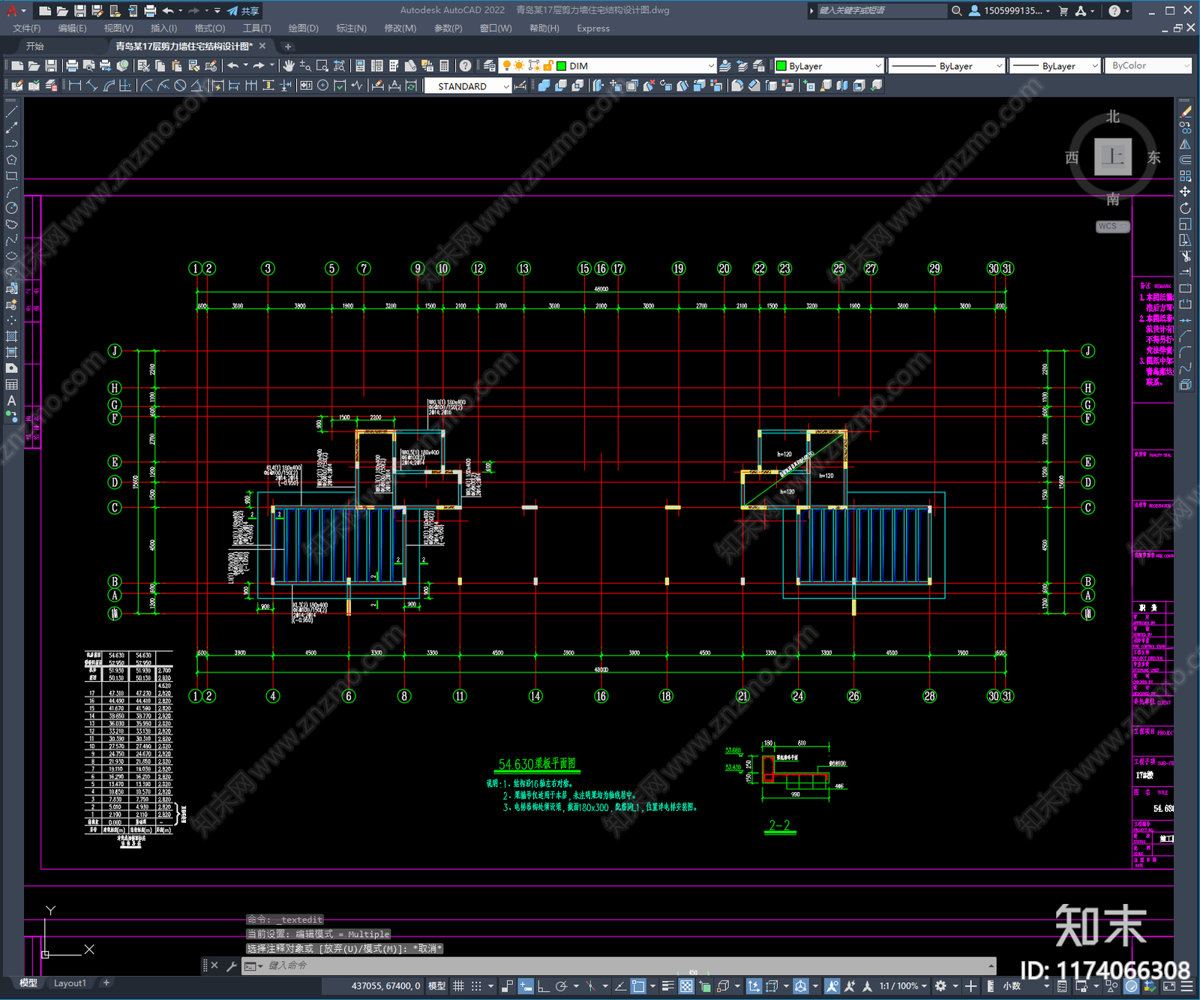Toggle lineweight display in status bar
The height and width of the screenshot is (1000, 1200).
click(x=667, y=986)
